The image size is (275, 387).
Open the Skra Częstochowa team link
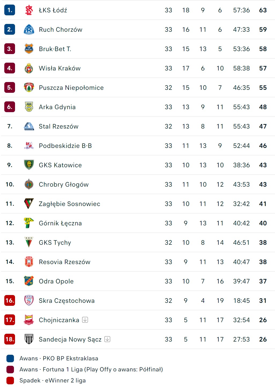click(67, 301)
